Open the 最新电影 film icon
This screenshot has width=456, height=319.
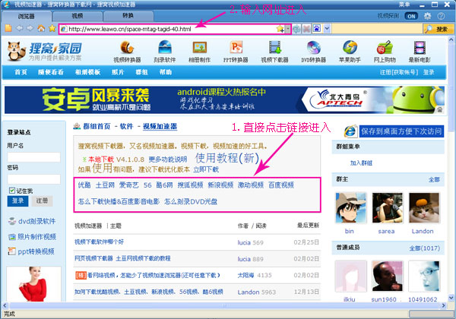click(420, 47)
